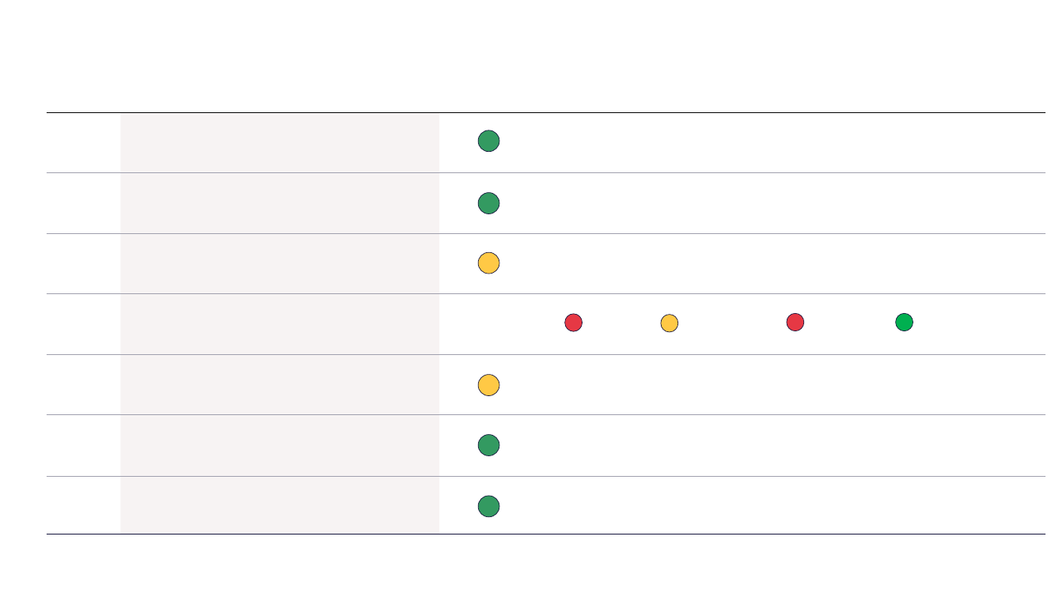Select the yellow status dot in the fifth row

[488, 385]
